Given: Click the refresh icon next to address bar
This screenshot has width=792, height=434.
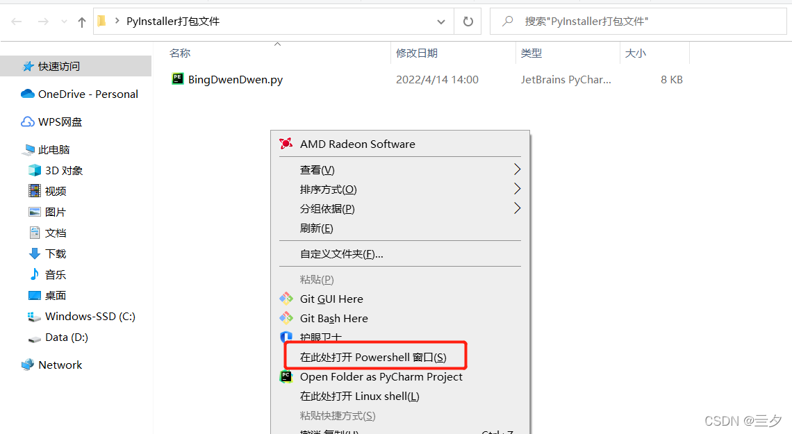Looking at the screenshot, I should click(x=468, y=22).
